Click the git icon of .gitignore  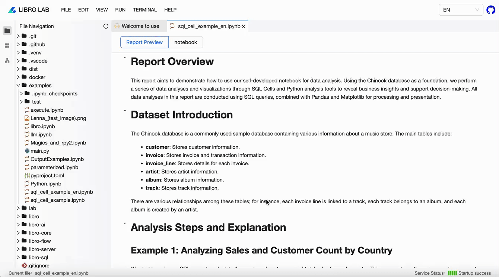pos(25,265)
